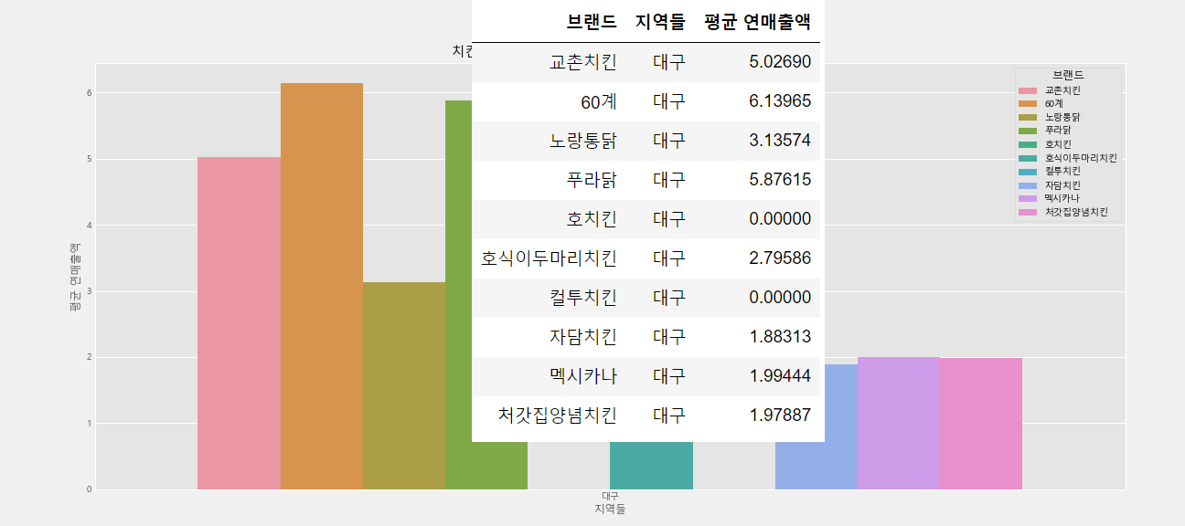Select the 멕시카나 brand cell in the table
This screenshot has height=526, width=1185.
[583, 376]
